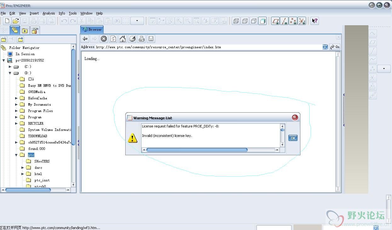
Task: Expand the My Documents folder
Action: [x=16, y=104]
